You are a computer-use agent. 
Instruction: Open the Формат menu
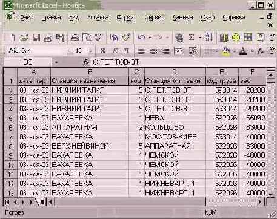tap(127, 18)
